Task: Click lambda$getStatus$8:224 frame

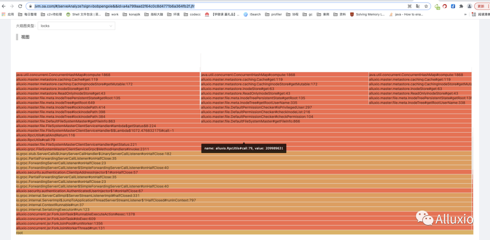Action: click(245, 126)
